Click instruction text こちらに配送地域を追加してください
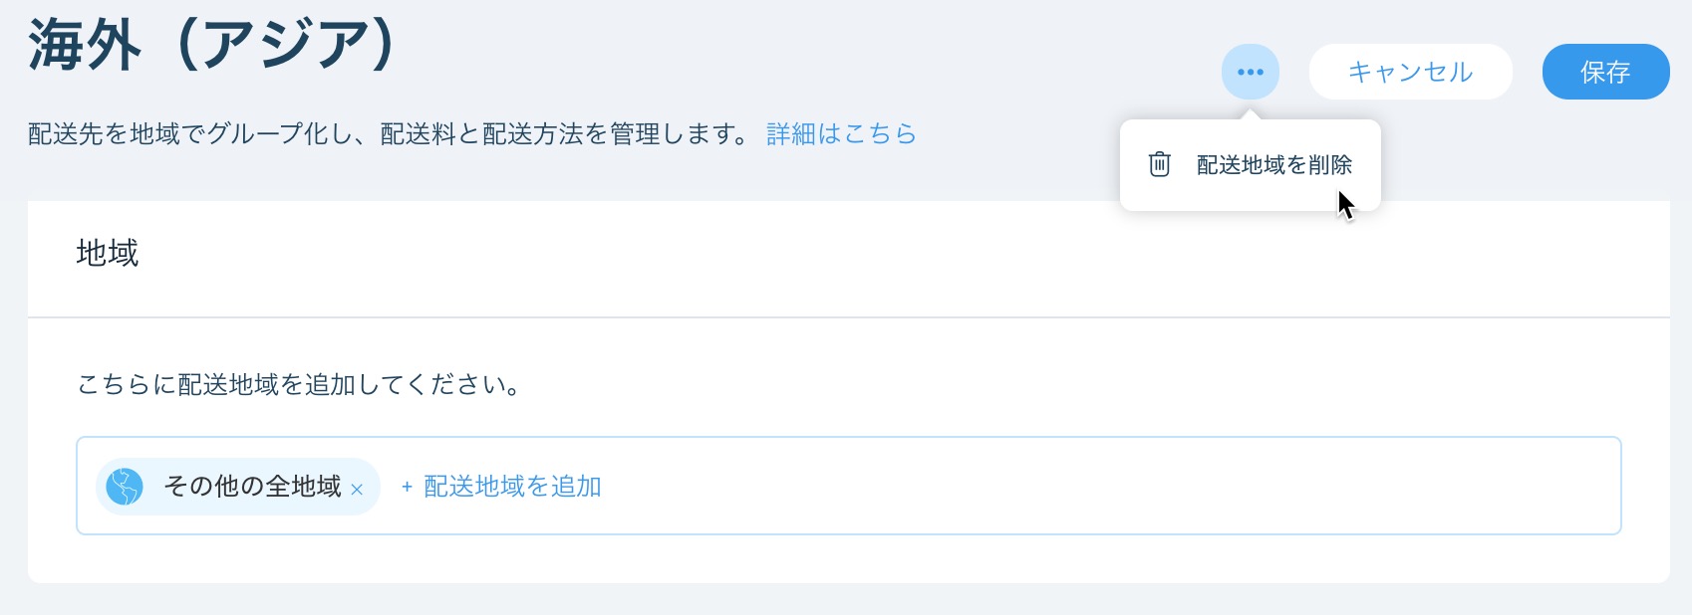Image resolution: width=1692 pixels, height=615 pixels. pyautogui.click(x=299, y=384)
